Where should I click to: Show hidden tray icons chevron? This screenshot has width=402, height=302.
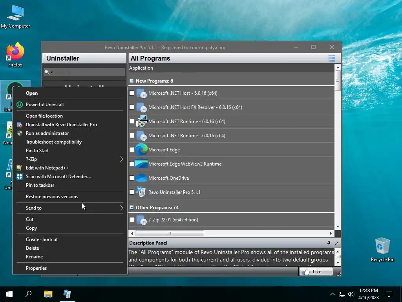pos(332,294)
